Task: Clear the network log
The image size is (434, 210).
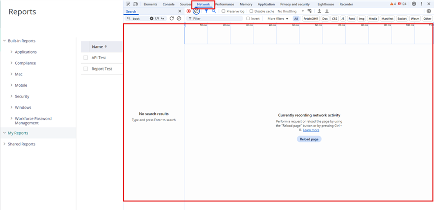Action: [196, 11]
